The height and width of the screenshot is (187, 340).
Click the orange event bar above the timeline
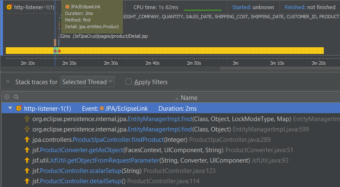[55, 43]
